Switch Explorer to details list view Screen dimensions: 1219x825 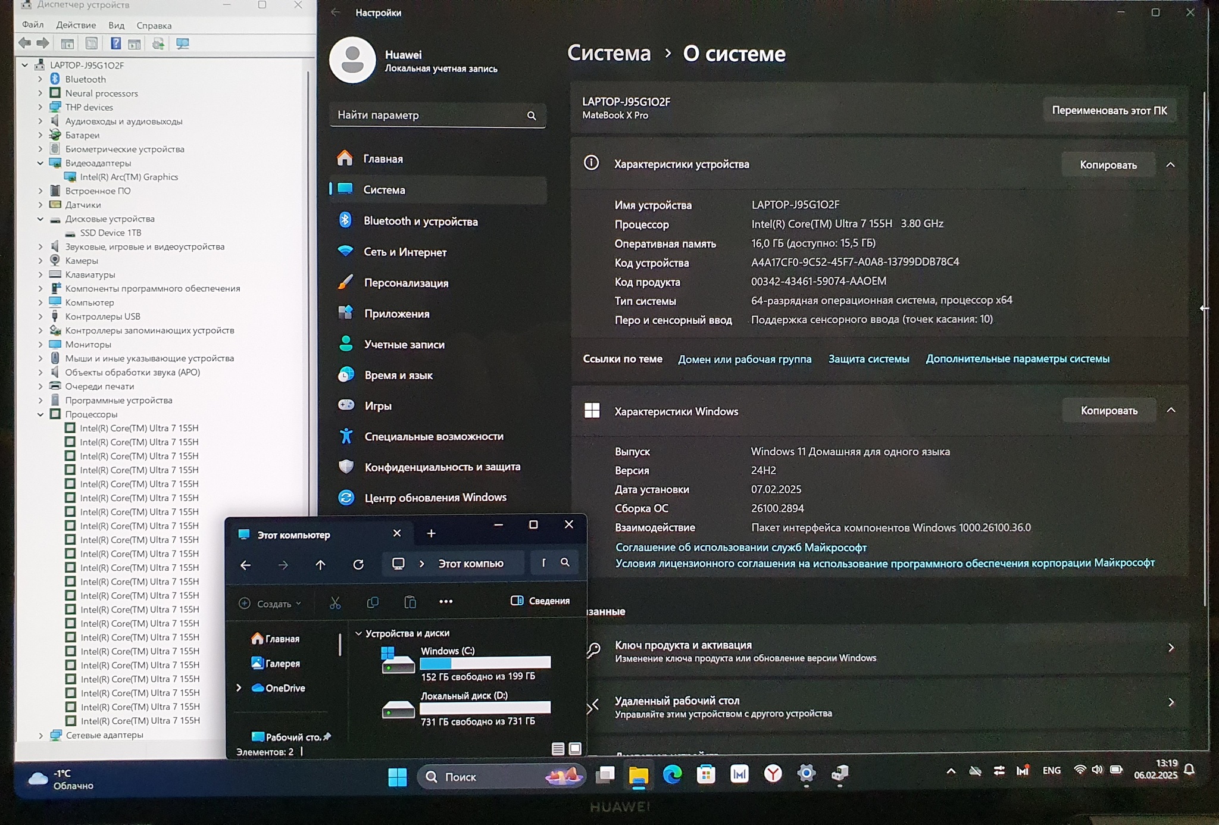[558, 749]
